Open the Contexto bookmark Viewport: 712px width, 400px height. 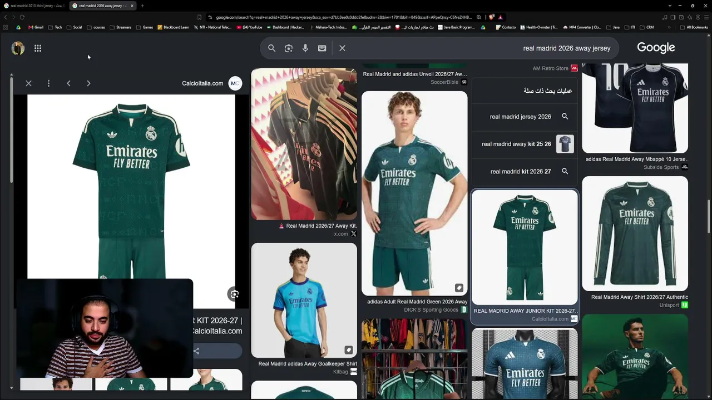click(x=506, y=27)
